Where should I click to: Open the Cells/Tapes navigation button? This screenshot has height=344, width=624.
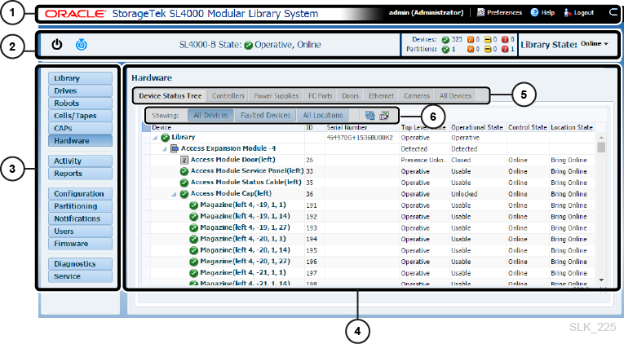(80, 116)
